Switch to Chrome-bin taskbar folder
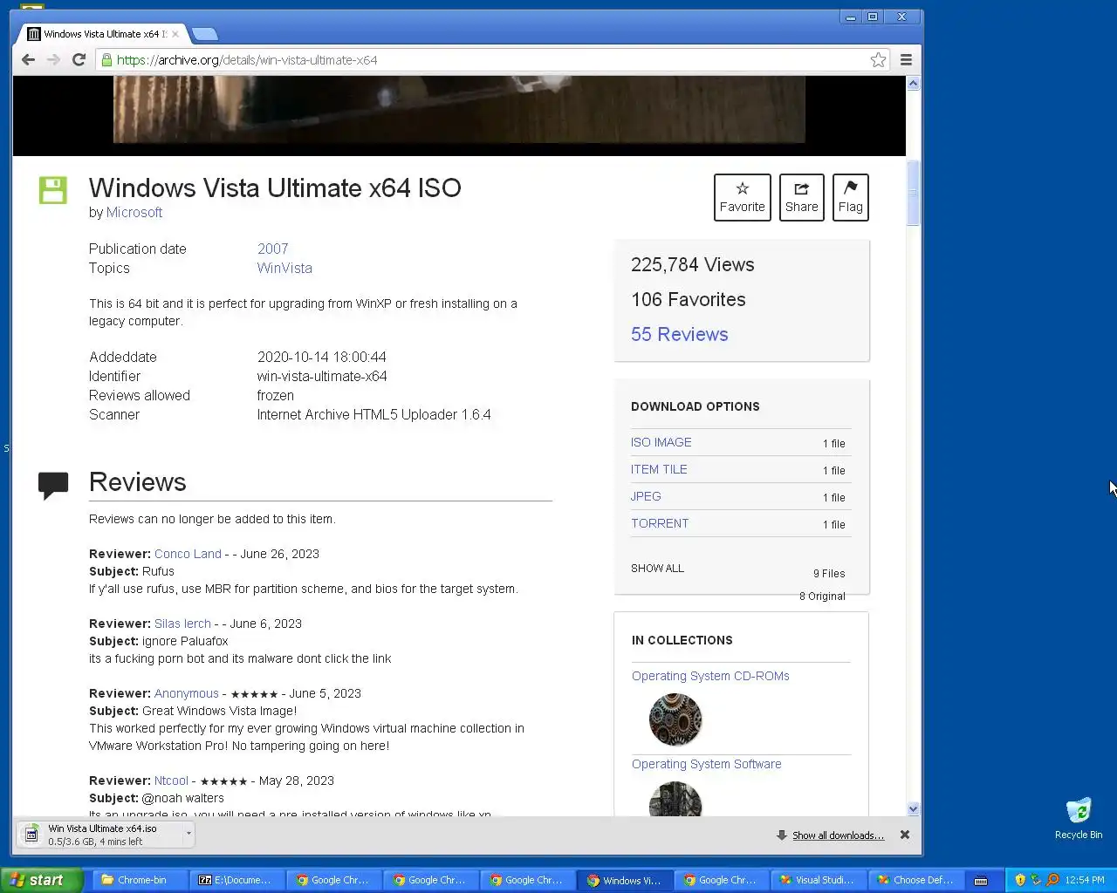Image resolution: width=1117 pixels, height=893 pixels. pyautogui.click(x=139, y=880)
